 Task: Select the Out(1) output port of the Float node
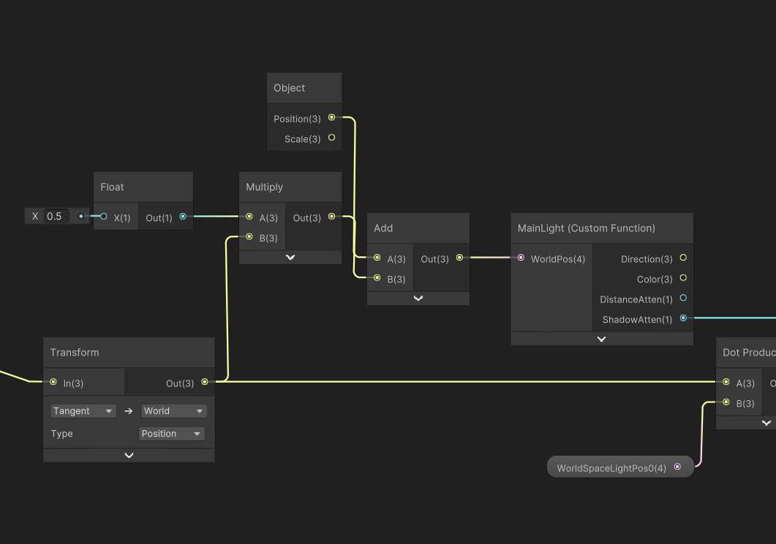point(182,216)
